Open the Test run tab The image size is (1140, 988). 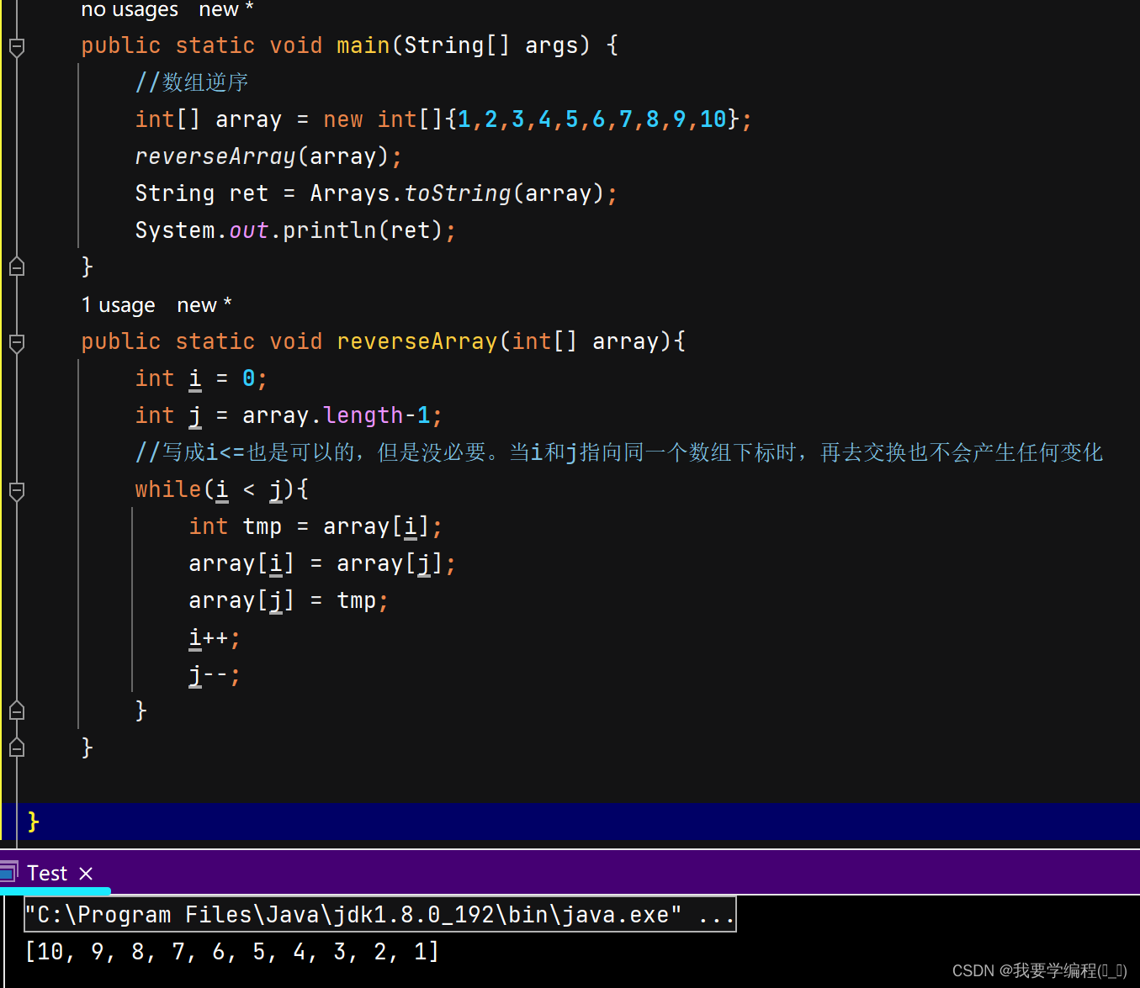47,874
